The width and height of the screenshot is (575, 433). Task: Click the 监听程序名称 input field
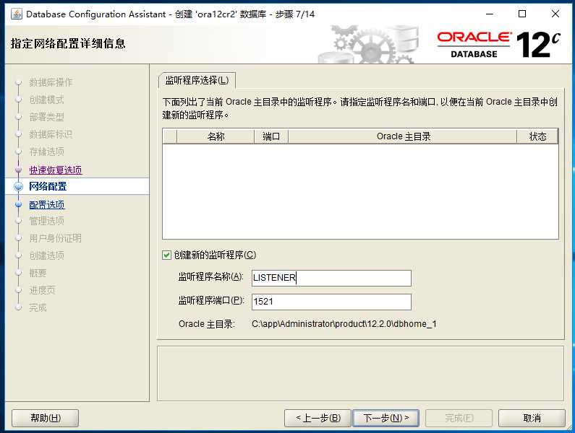tap(331, 278)
